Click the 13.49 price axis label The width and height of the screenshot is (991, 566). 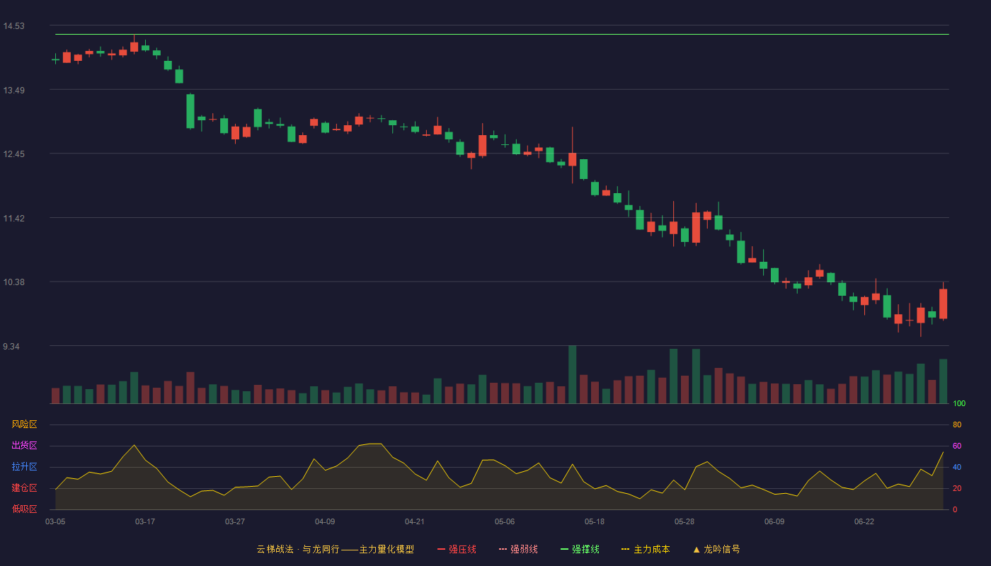click(13, 90)
